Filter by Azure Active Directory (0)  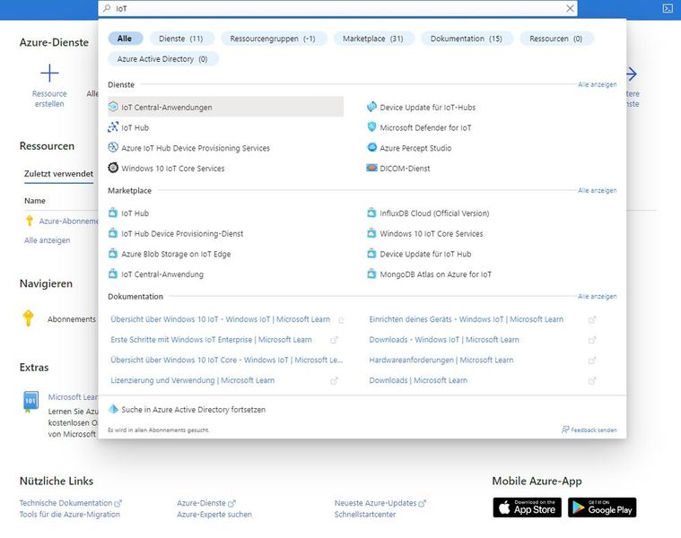[162, 58]
